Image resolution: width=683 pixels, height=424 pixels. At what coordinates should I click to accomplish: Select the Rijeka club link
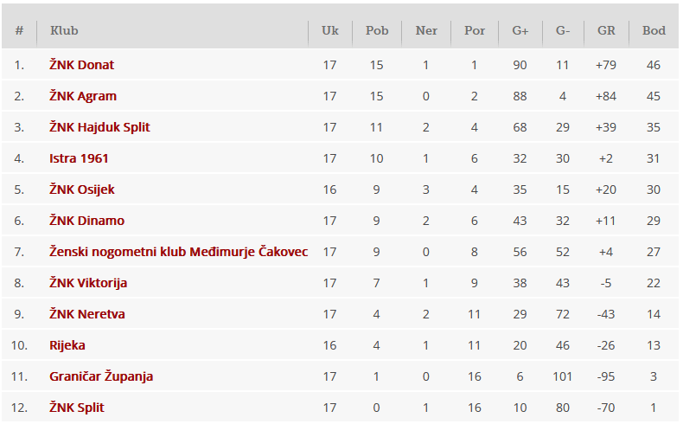tap(67, 345)
